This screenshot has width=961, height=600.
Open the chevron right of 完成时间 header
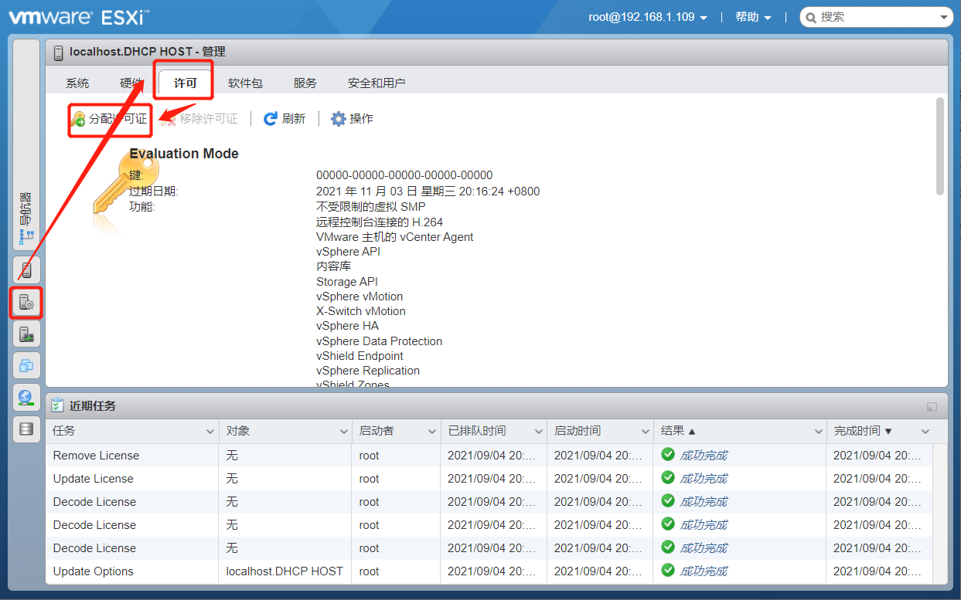[925, 432]
